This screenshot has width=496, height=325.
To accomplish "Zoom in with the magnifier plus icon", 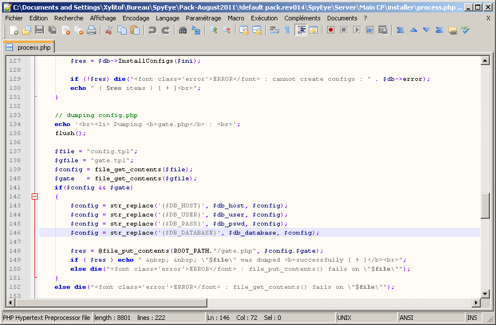I will pos(214,31).
